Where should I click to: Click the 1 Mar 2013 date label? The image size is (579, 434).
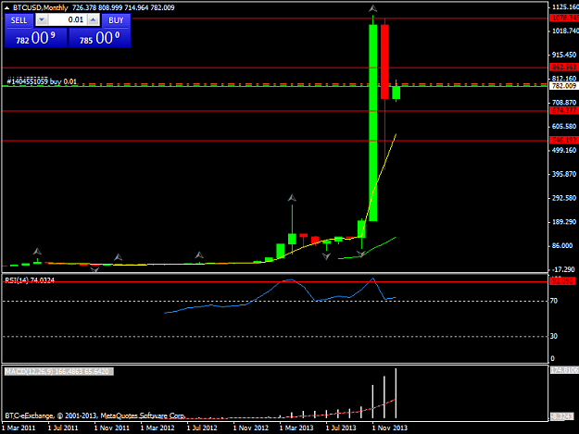coord(296,428)
